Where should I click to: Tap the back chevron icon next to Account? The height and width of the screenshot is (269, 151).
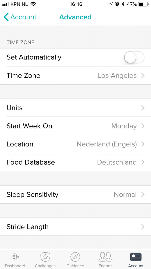pyautogui.click(x=6, y=17)
